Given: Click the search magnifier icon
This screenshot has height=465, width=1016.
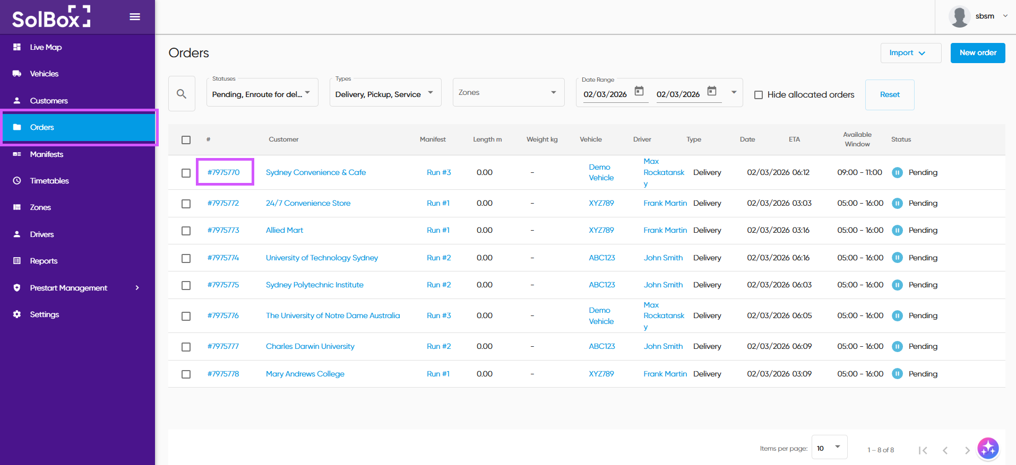Looking at the screenshot, I should click(x=182, y=94).
